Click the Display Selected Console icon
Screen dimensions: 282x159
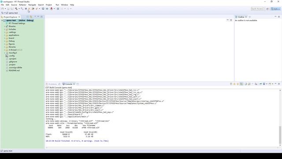(x=264, y=84)
